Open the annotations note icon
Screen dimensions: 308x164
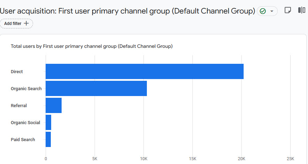[x=288, y=10]
